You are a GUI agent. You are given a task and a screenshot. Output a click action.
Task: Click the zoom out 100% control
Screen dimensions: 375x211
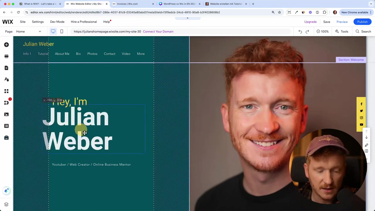tap(323, 31)
